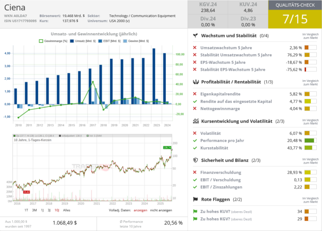Switch price chart to 1J range
The width and height of the screenshot is (322, 231).
pos(42,210)
